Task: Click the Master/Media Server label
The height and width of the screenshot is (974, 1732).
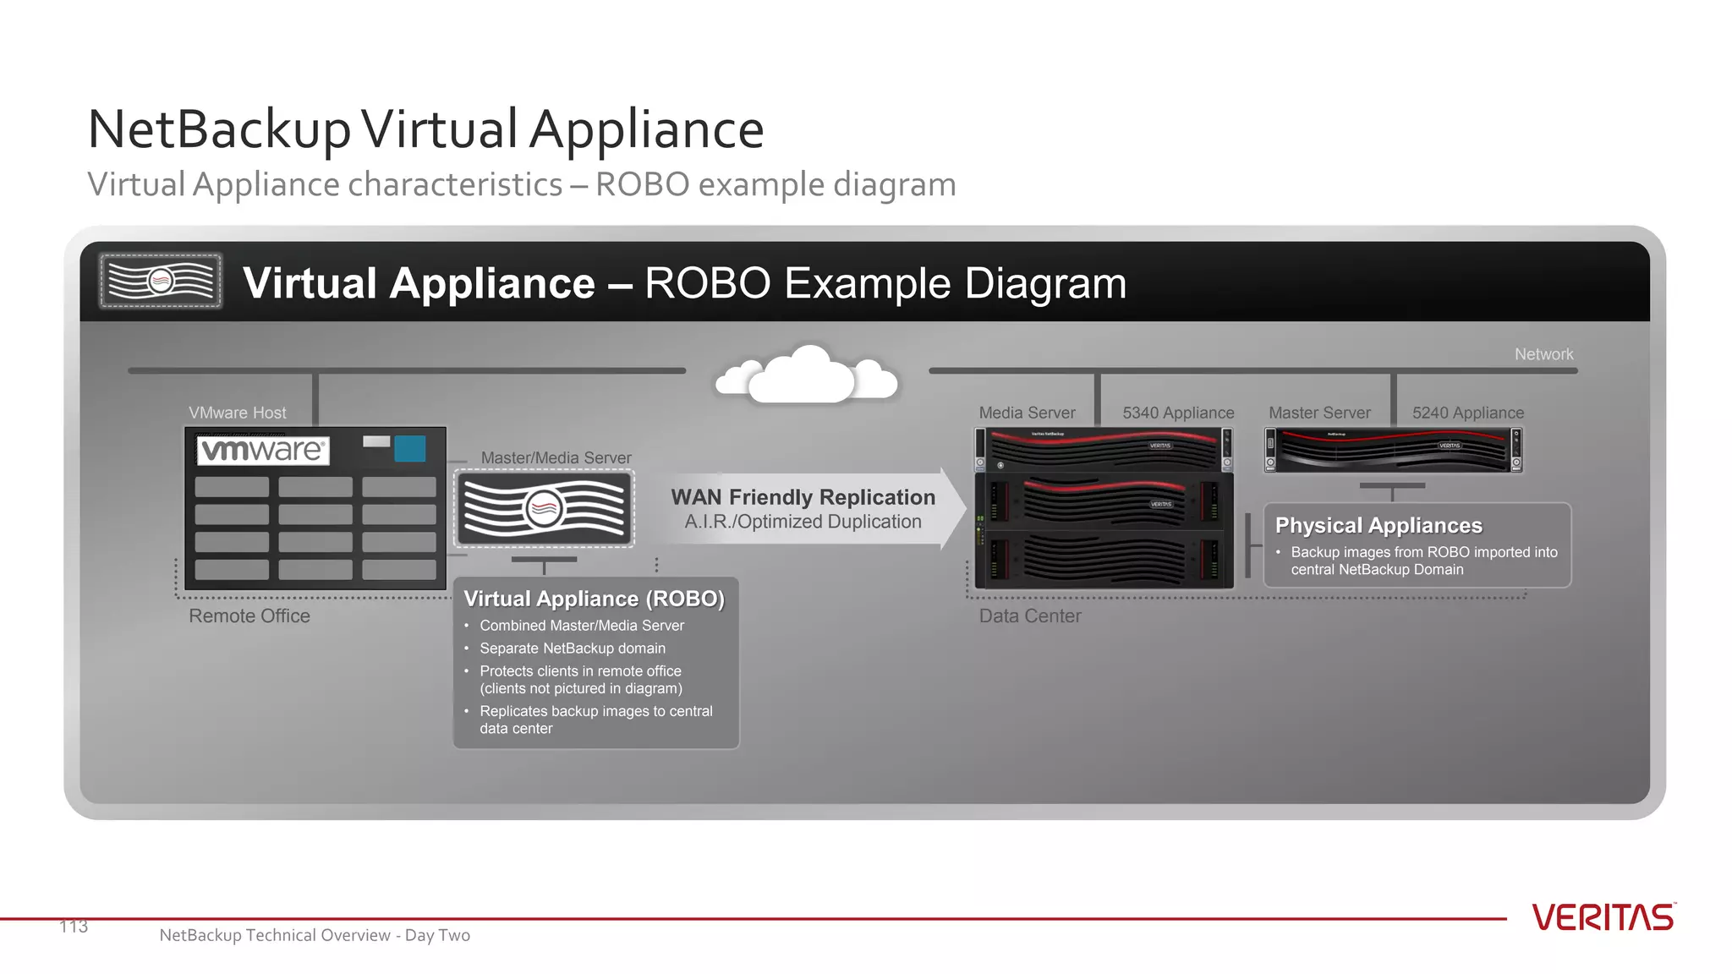Action: (x=556, y=457)
